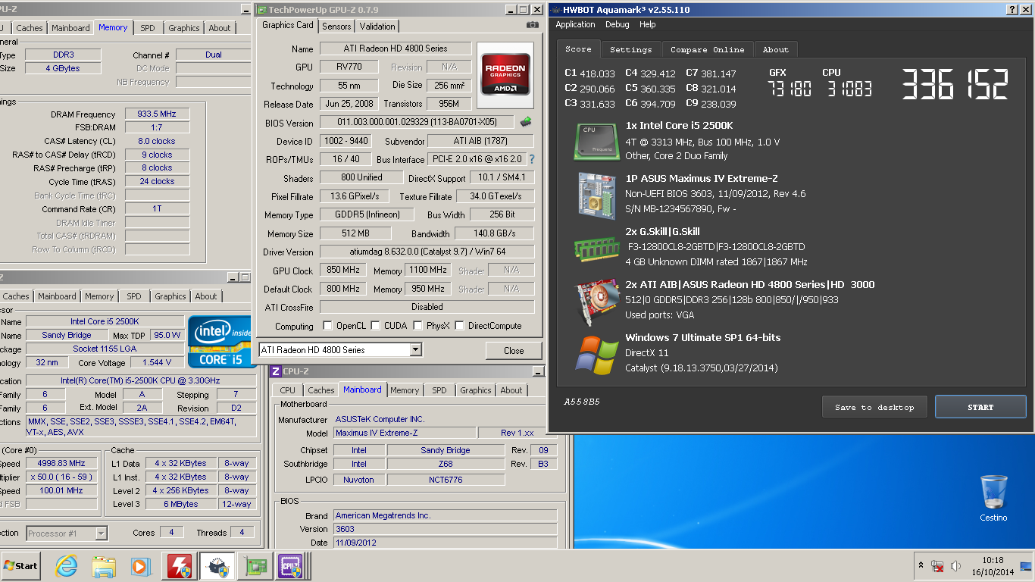The image size is (1035, 582).
Task: Switch to CPU-Z via purple taskbar icon
Action: tap(290, 566)
